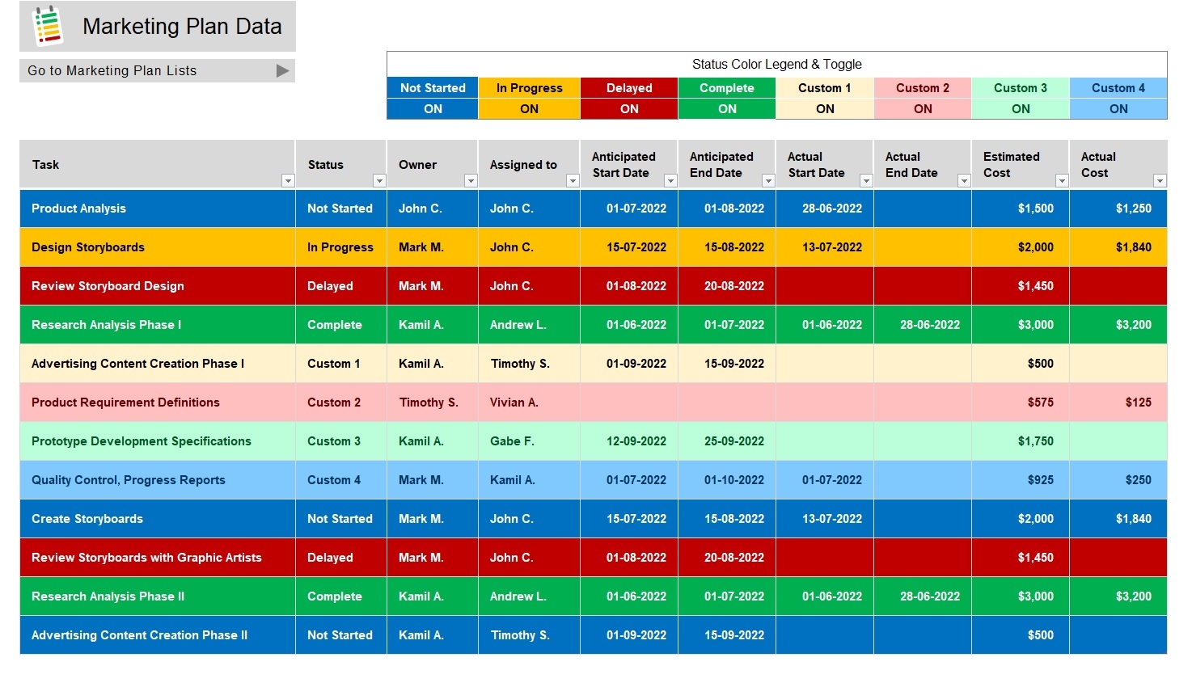Open the Actual End Date filter dropdown
Image resolution: width=1192 pixels, height=687 pixels.
963,180
